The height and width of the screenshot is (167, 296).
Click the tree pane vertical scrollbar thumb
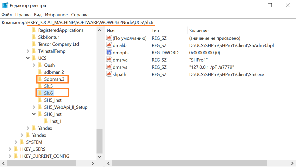(x=99, y=140)
